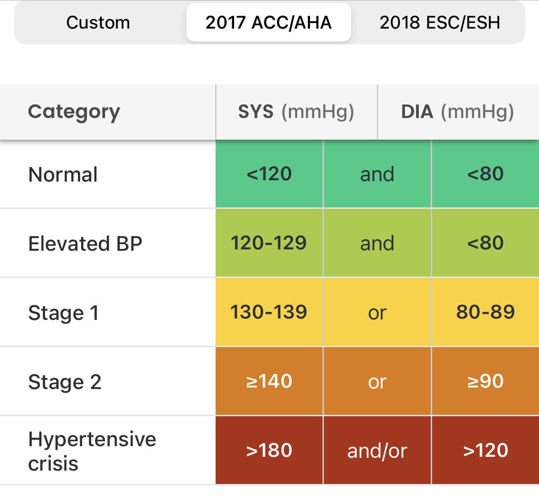Click the SYS (mmHg) column header

pos(296,112)
